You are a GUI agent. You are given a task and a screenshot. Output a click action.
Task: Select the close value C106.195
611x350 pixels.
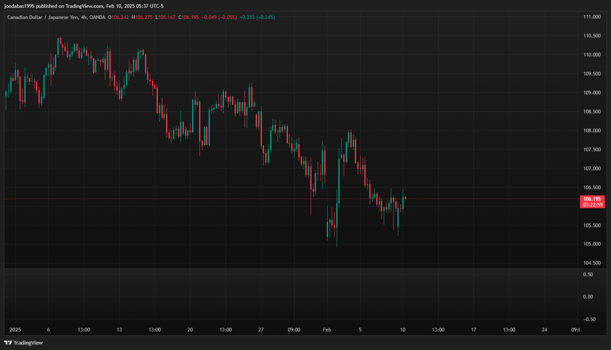[188, 17]
